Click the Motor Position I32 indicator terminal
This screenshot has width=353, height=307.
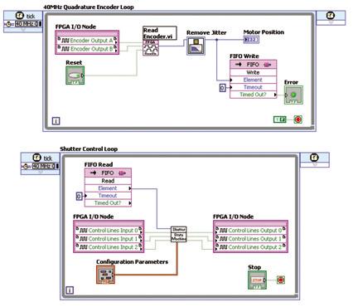click(251, 40)
